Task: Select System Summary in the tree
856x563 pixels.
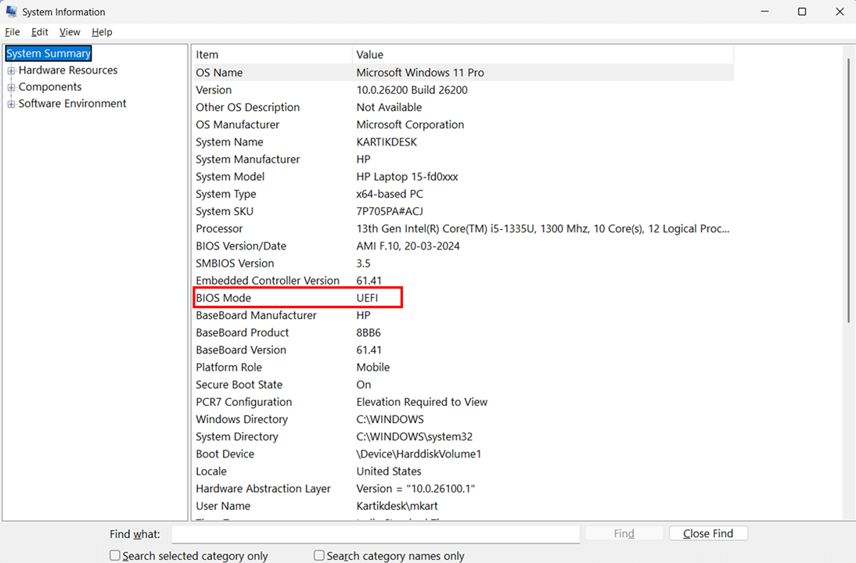Action: [x=49, y=53]
